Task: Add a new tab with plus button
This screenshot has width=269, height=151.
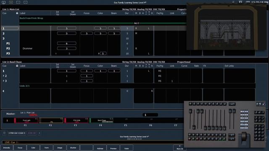Action: pos(39,133)
